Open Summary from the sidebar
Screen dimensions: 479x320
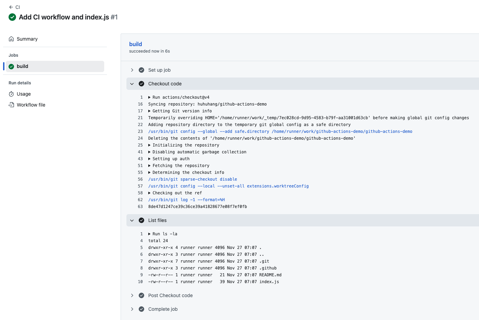point(27,39)
